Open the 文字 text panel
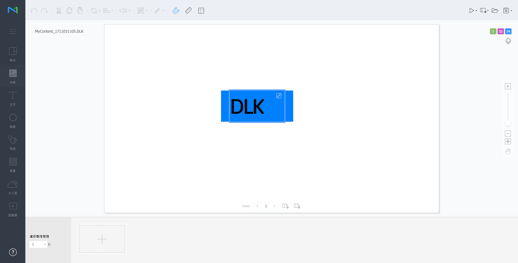The height and width of the screenshot is (263, 518). (13, 99)
